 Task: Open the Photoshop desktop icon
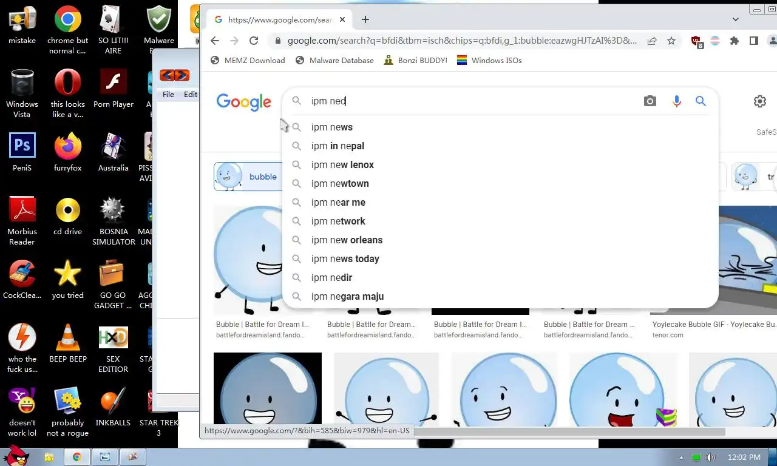click(x=22, y=152)
